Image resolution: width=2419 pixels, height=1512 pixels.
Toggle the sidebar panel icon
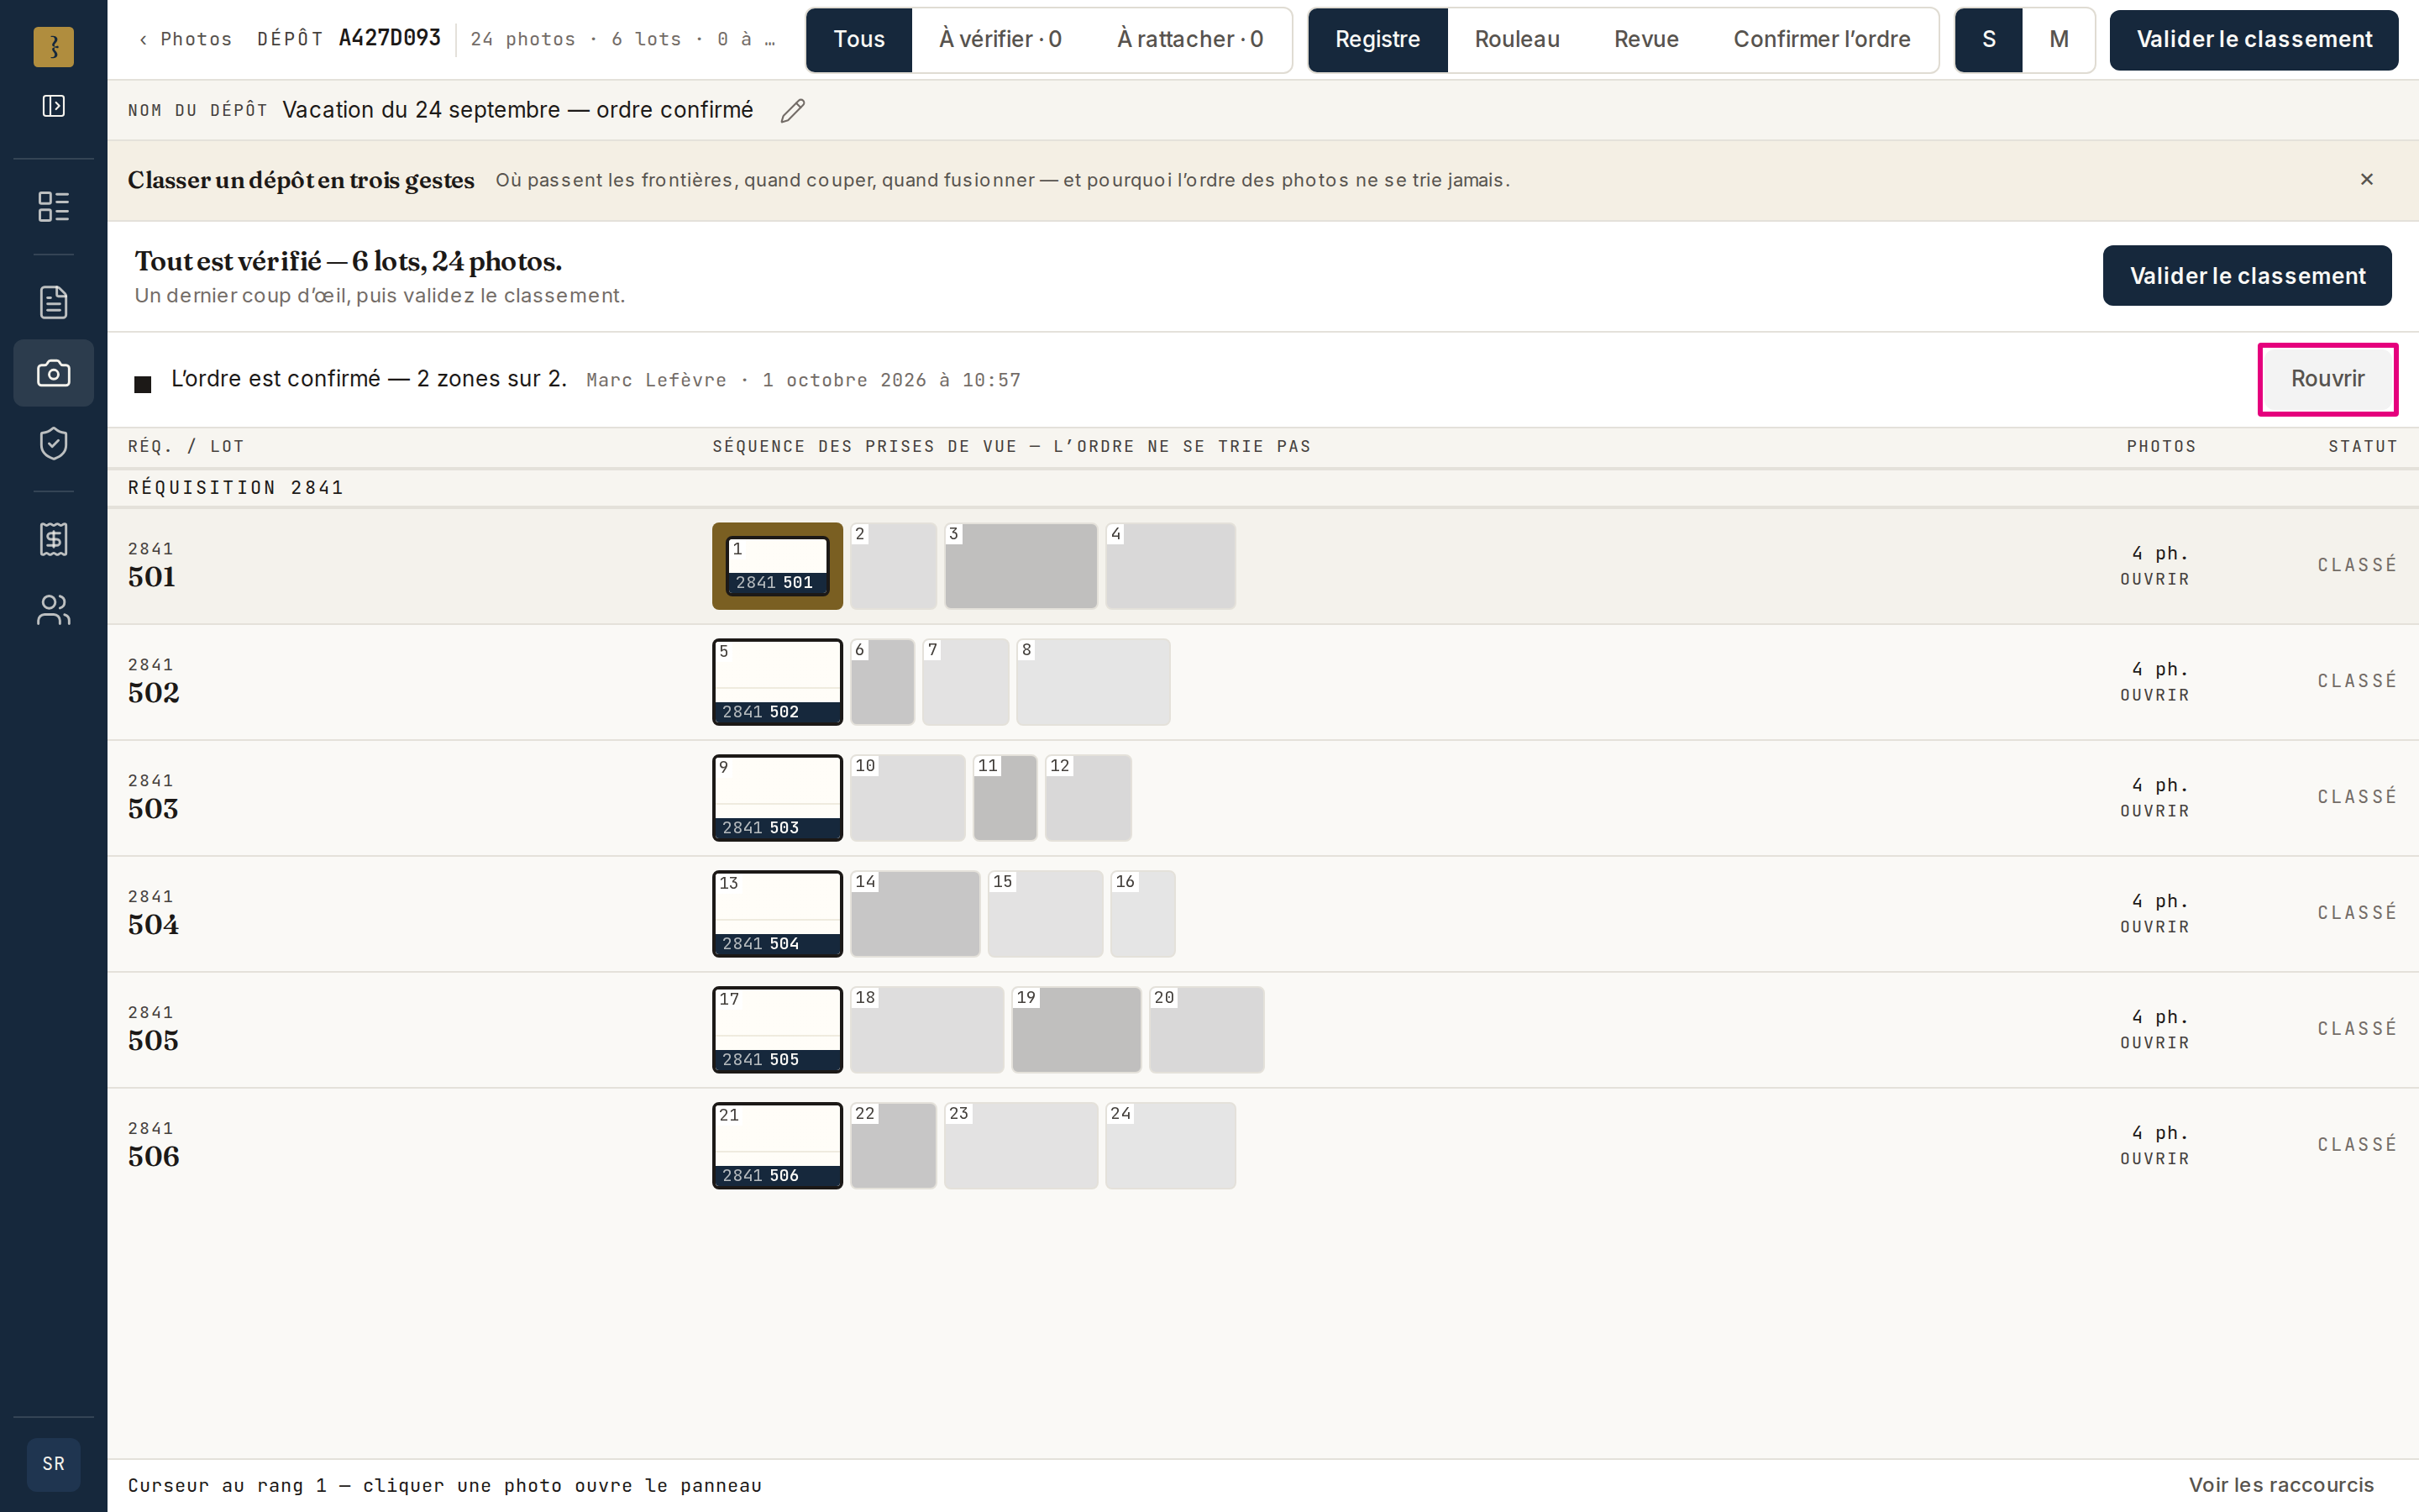click(x=53, y=106)
